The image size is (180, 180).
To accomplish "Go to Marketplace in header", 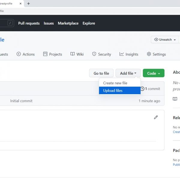I will pyautogui.click(x=68, y=23).
